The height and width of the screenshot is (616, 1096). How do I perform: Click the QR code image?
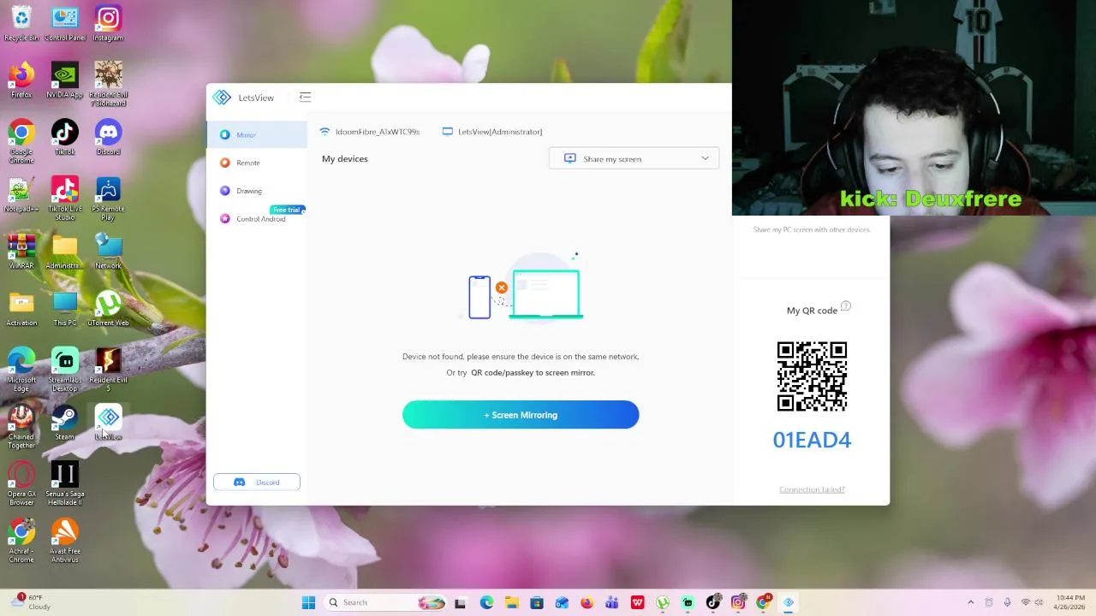(812, 376)
